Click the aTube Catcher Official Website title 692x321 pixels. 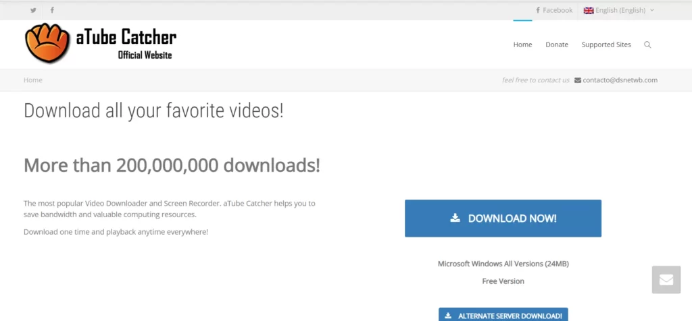(x=126, y=44)
